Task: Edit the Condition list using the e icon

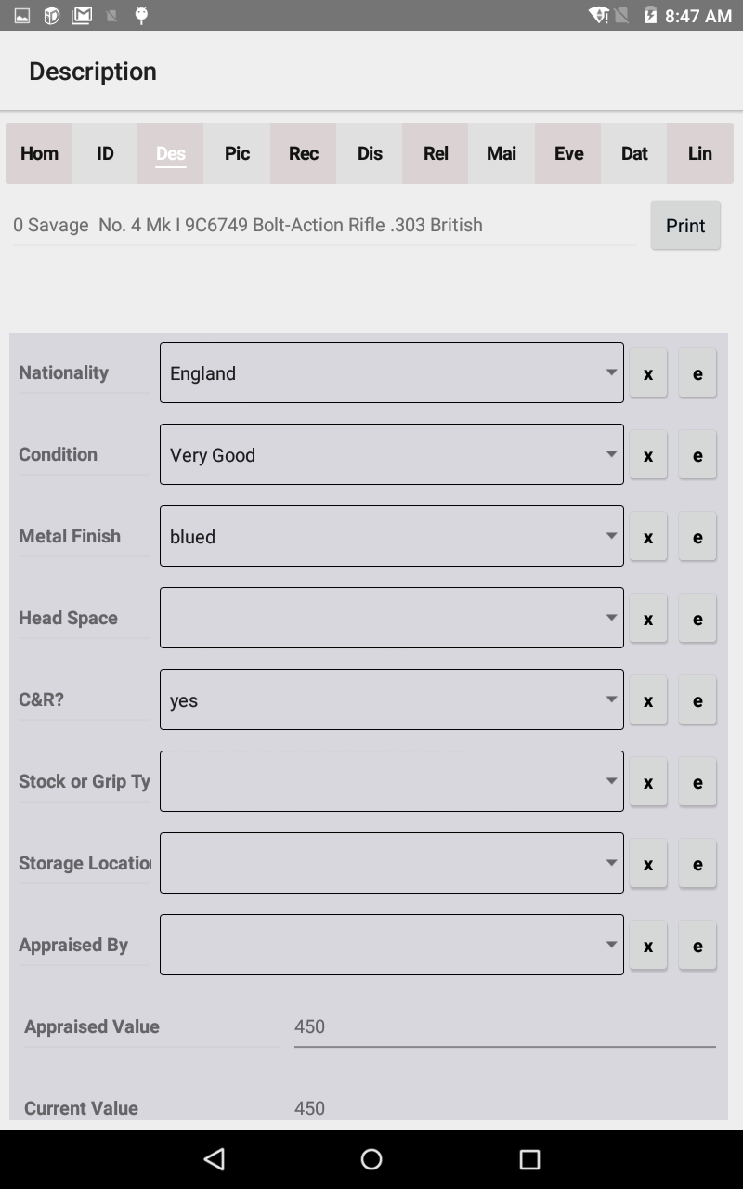Action: click(x=697, y=454)
